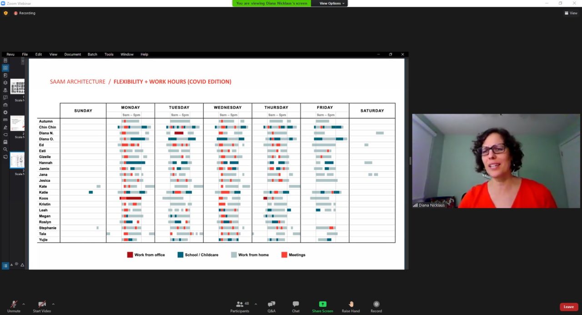
Task: Toggle Raise Hand in the toolbar
Action: point(351,305)
